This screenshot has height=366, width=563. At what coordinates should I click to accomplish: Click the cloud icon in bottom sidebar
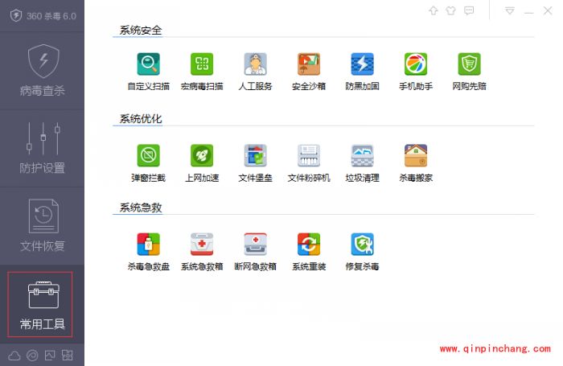14,356
